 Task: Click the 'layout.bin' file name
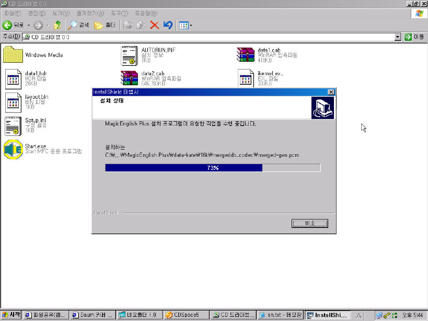tap(37, 97)
